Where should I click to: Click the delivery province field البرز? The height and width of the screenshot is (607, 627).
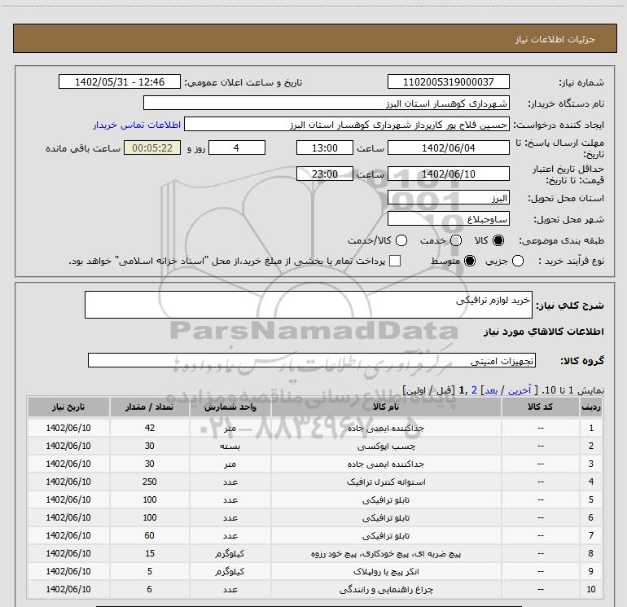[448, 198]
